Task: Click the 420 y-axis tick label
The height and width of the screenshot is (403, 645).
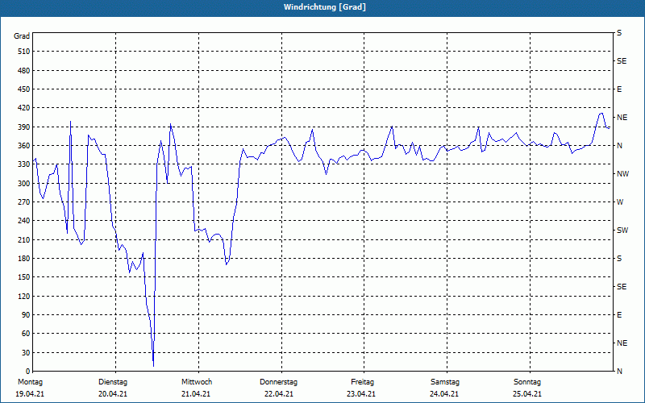Action: (x=24, y=108)
